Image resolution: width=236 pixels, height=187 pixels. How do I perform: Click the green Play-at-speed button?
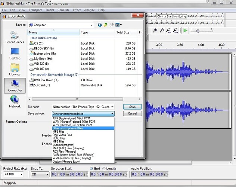[185, 31]
